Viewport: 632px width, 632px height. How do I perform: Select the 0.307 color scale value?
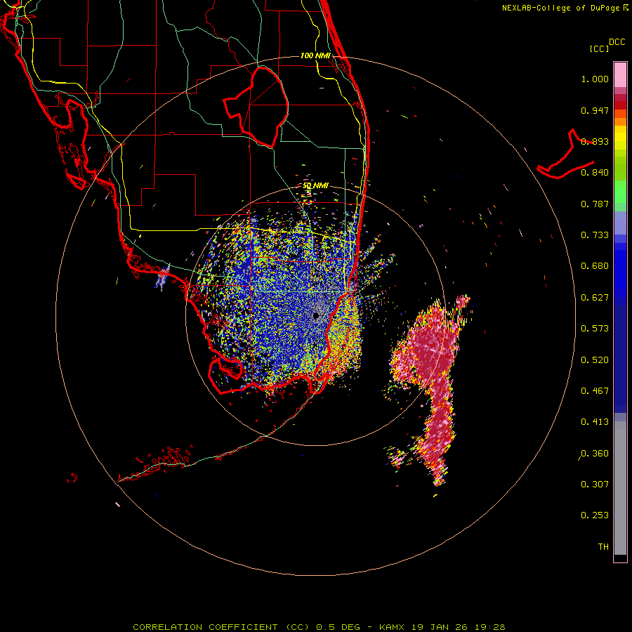[595, 485]
